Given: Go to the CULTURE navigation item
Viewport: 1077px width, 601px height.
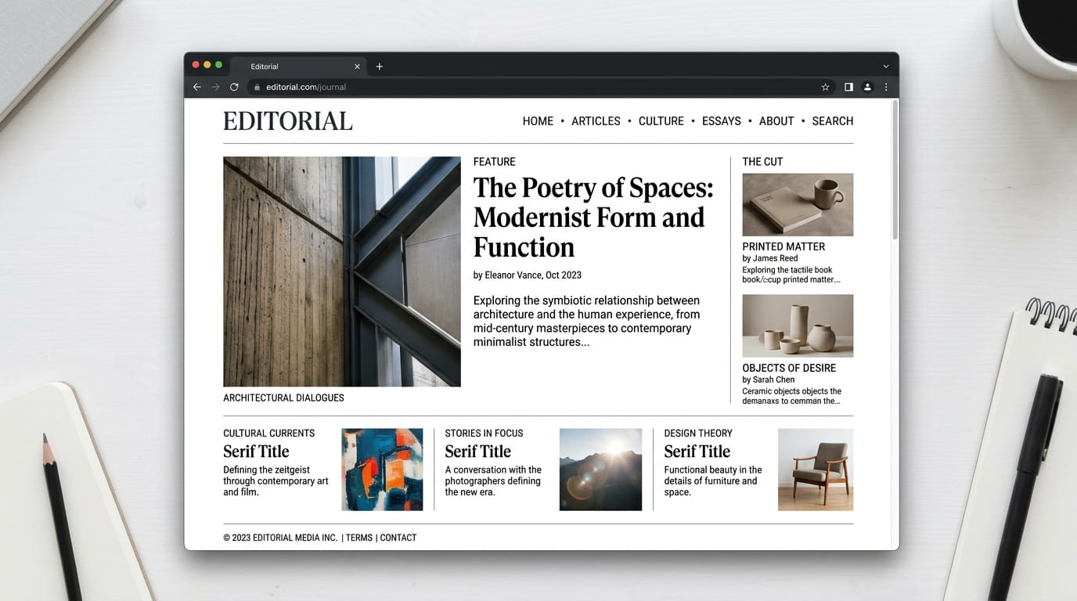Looking at the screenshot, I should pyautogui.click(x=661, y=121).
